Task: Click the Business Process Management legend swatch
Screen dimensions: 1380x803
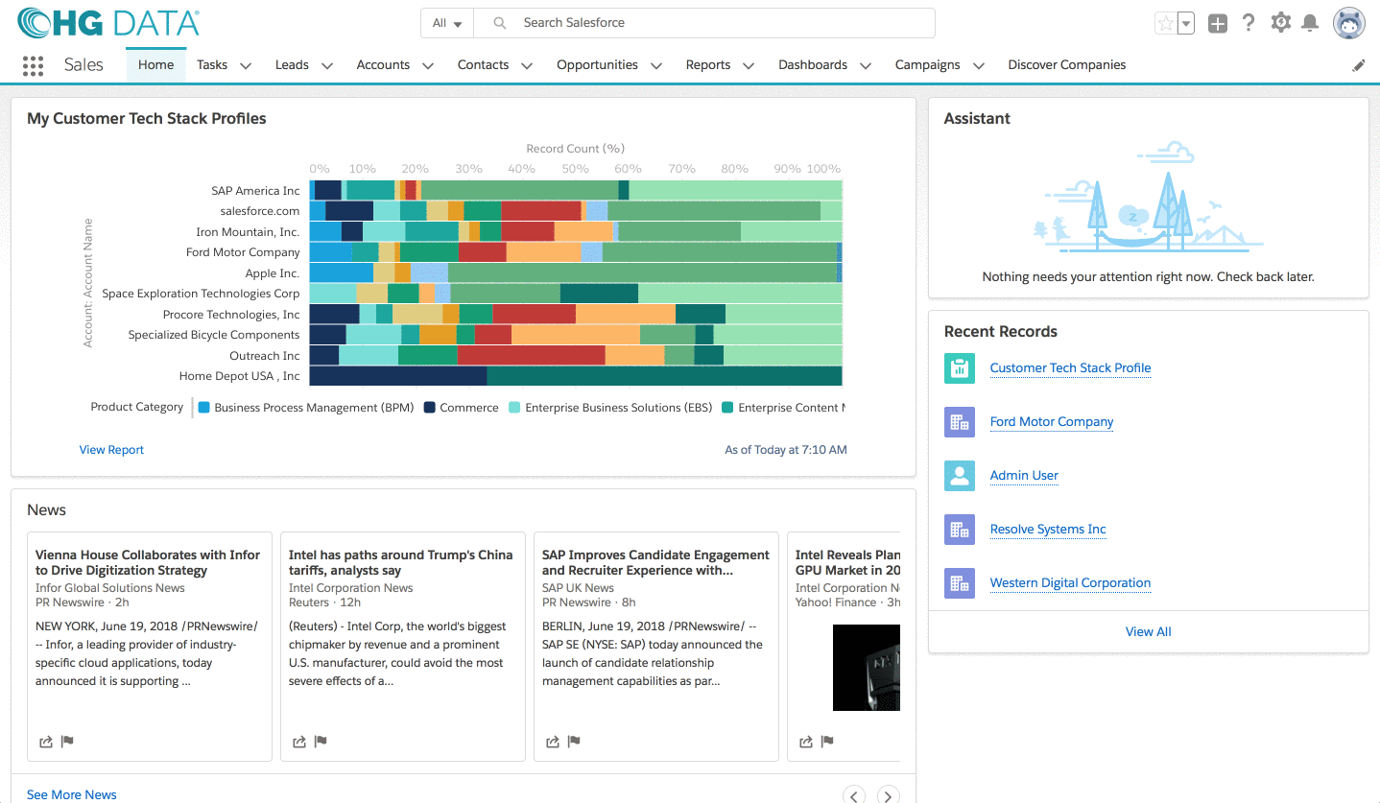Action: (203, 408)
